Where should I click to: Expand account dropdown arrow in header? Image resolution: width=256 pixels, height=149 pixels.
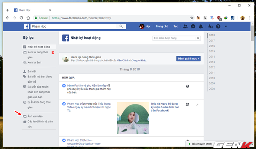226,26
